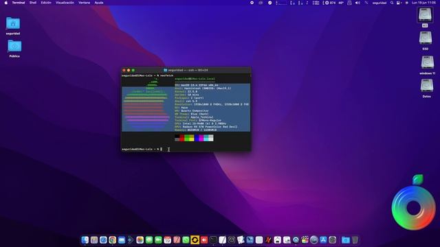The image size is (440, 247).
Task: Click the blue color block in neofetch palette
Action: (197, 138)
